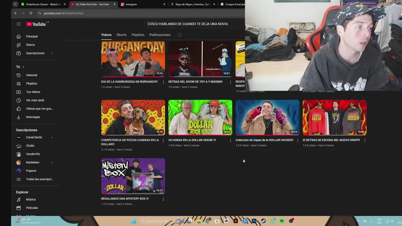Play the YSY A and Máximo thumbnail

pos(200,59)
